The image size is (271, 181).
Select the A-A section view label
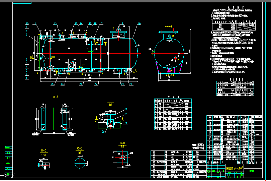coord(56,97)
